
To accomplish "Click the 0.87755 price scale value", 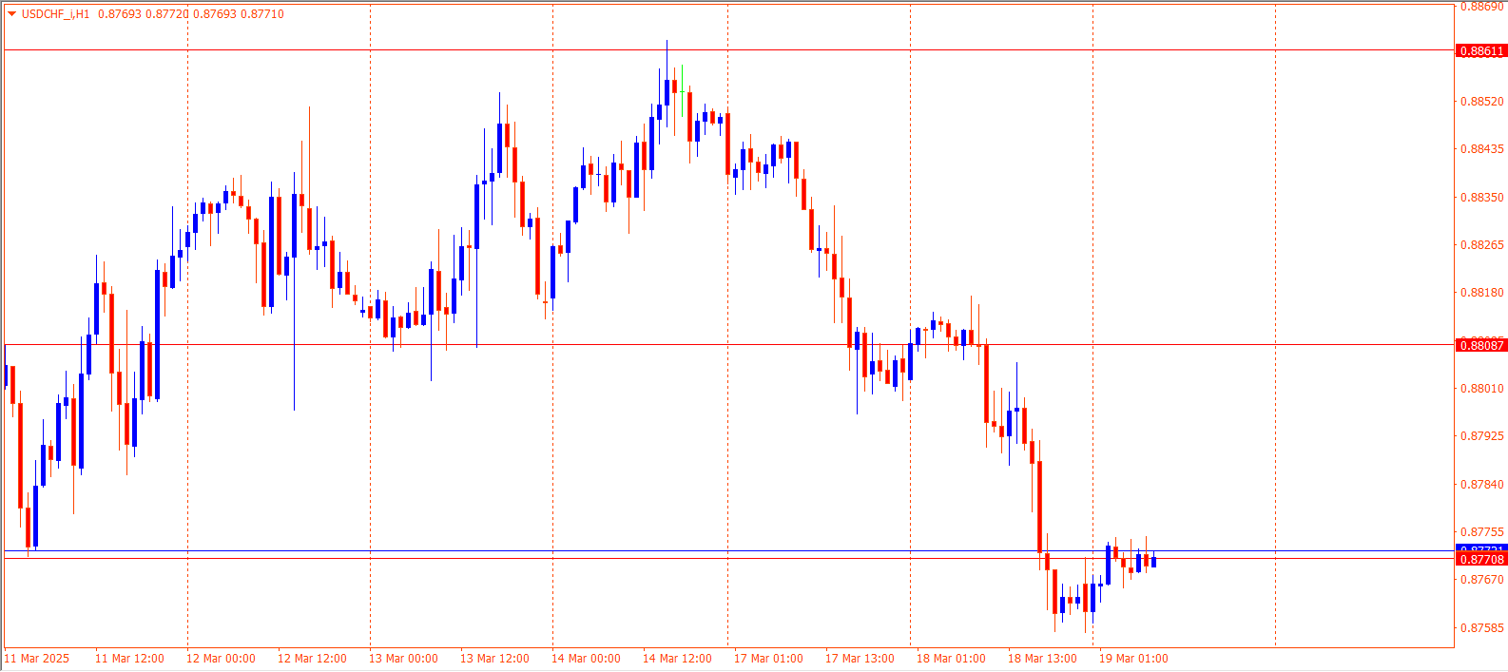I will (1482, 532).
